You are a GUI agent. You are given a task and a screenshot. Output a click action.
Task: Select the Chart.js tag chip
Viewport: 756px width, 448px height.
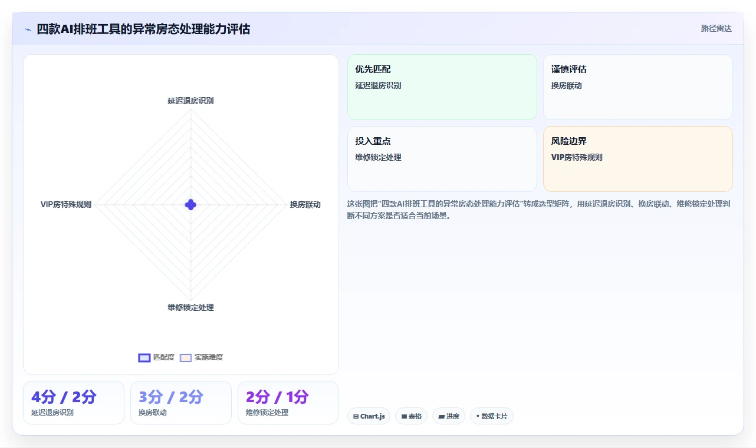point(369,416)
